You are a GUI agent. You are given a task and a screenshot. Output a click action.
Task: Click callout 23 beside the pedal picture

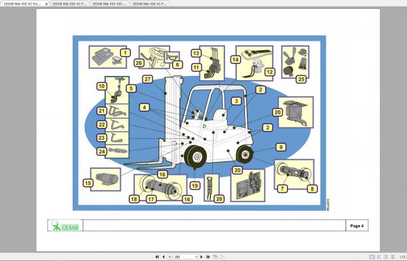point(102,138)
